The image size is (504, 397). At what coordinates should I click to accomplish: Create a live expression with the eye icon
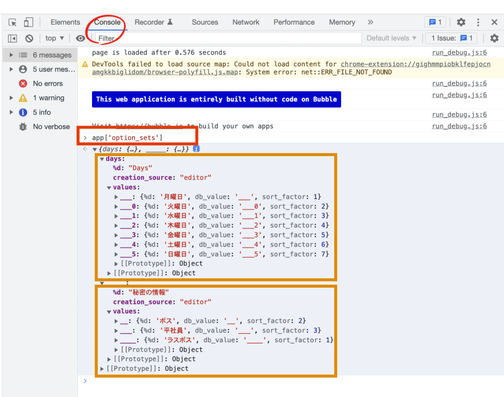(x=80, y=38)
